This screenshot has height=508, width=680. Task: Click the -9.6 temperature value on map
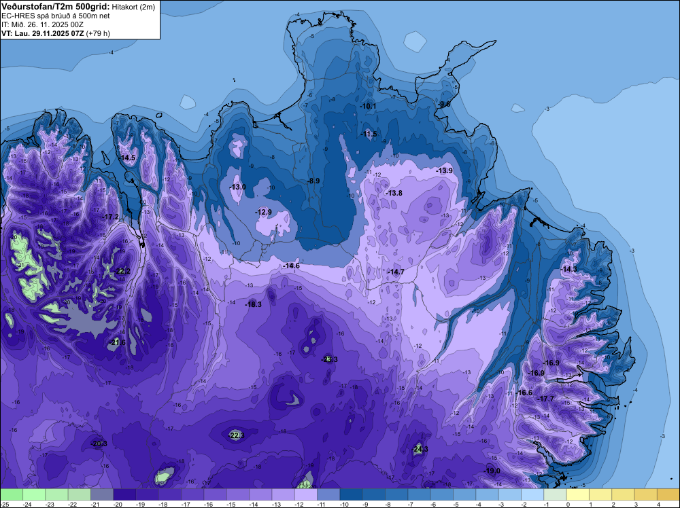pos(444,104)
